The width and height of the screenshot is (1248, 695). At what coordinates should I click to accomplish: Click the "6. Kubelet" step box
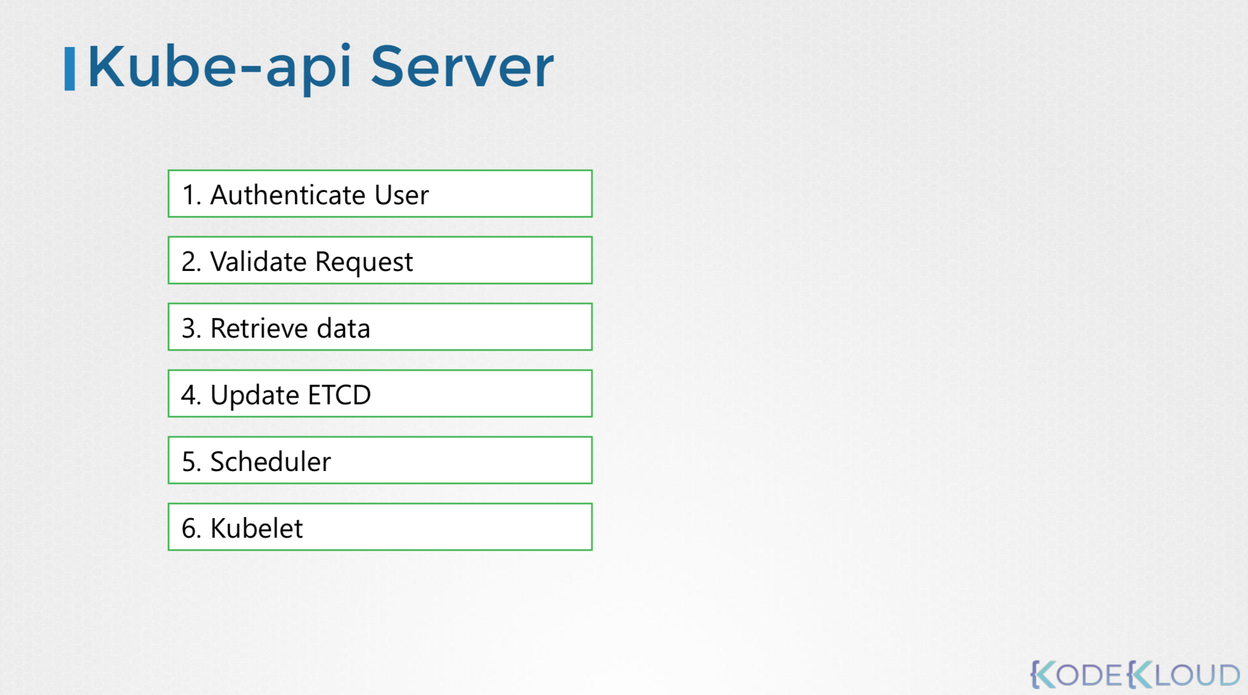coord(380,527)
